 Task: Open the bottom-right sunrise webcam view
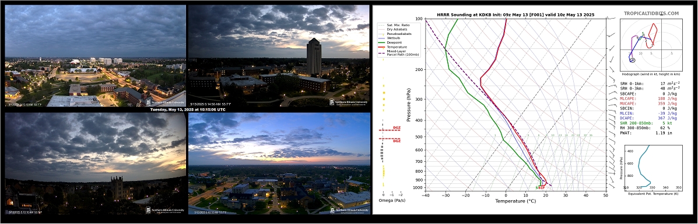point(279,163)
